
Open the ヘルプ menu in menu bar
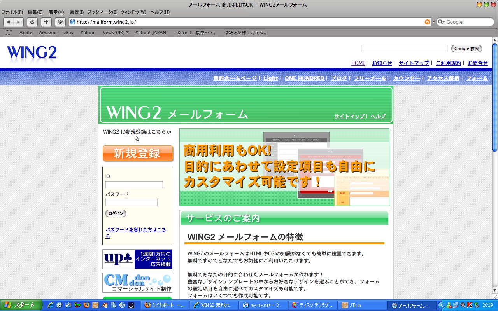pyautogui.click(x=160, y=12)
